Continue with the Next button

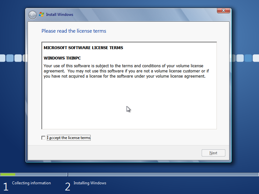click(x=213, y=153)
